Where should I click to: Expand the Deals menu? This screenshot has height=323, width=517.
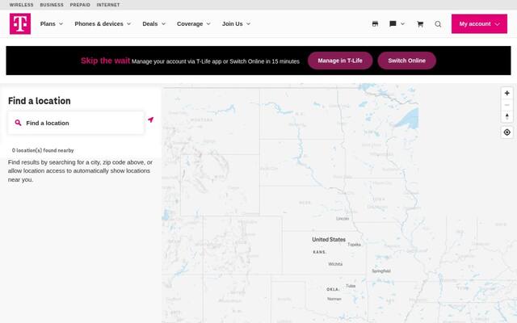pyautogui.click(x=154, y=23)
